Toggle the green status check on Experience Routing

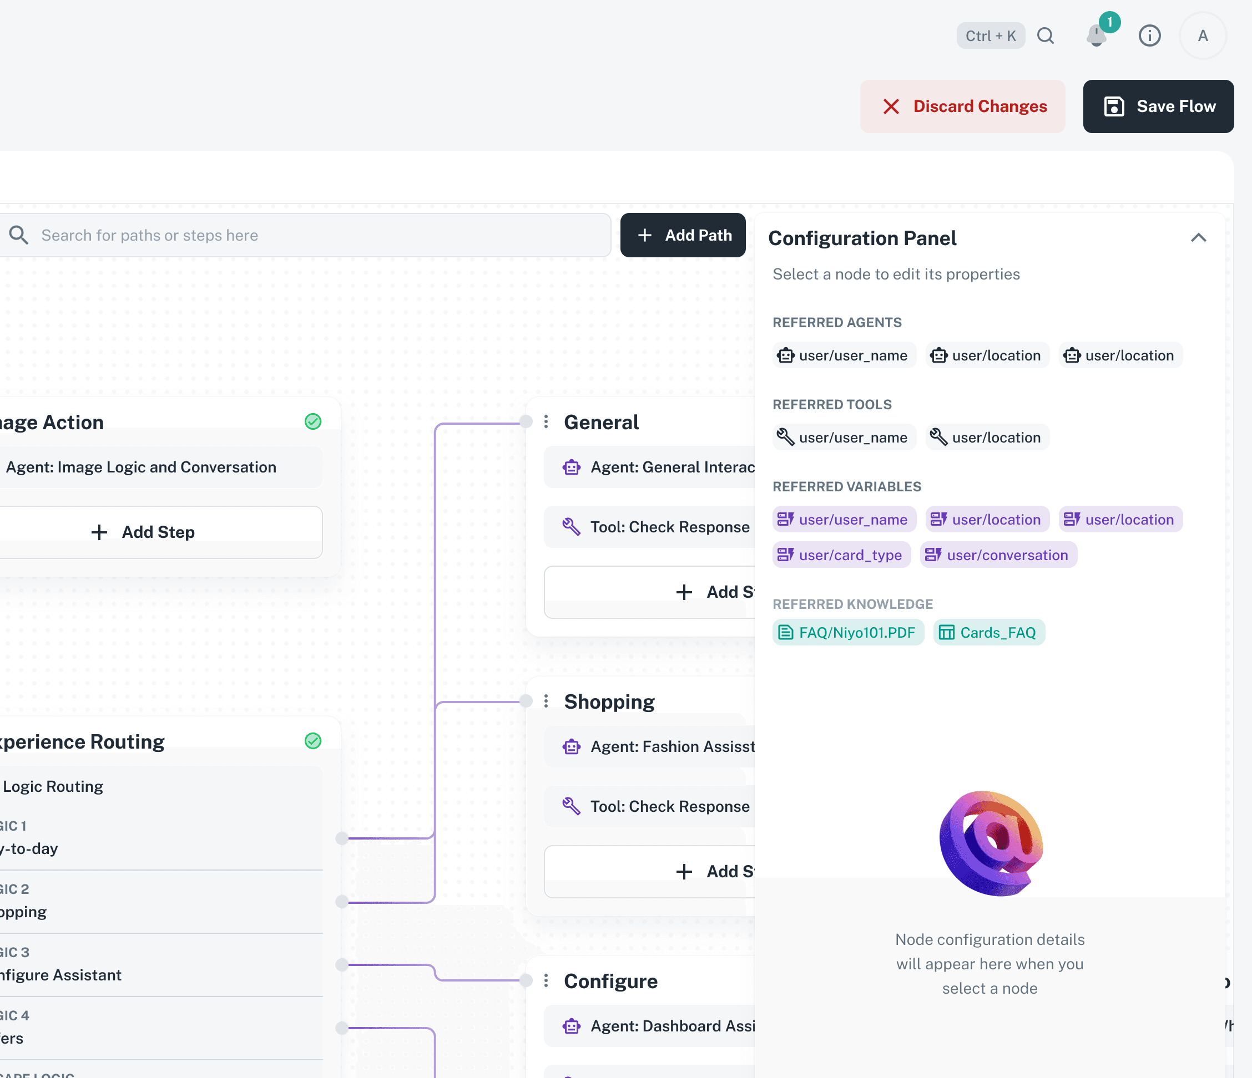pos(313,741)
